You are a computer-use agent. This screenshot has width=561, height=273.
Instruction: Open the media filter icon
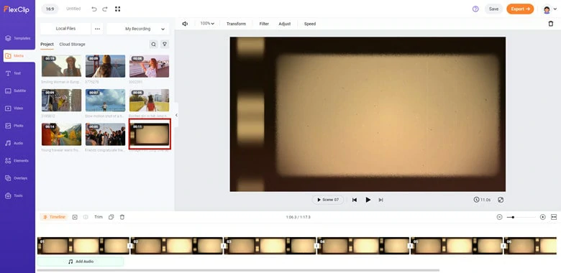(x=165, y=45)
